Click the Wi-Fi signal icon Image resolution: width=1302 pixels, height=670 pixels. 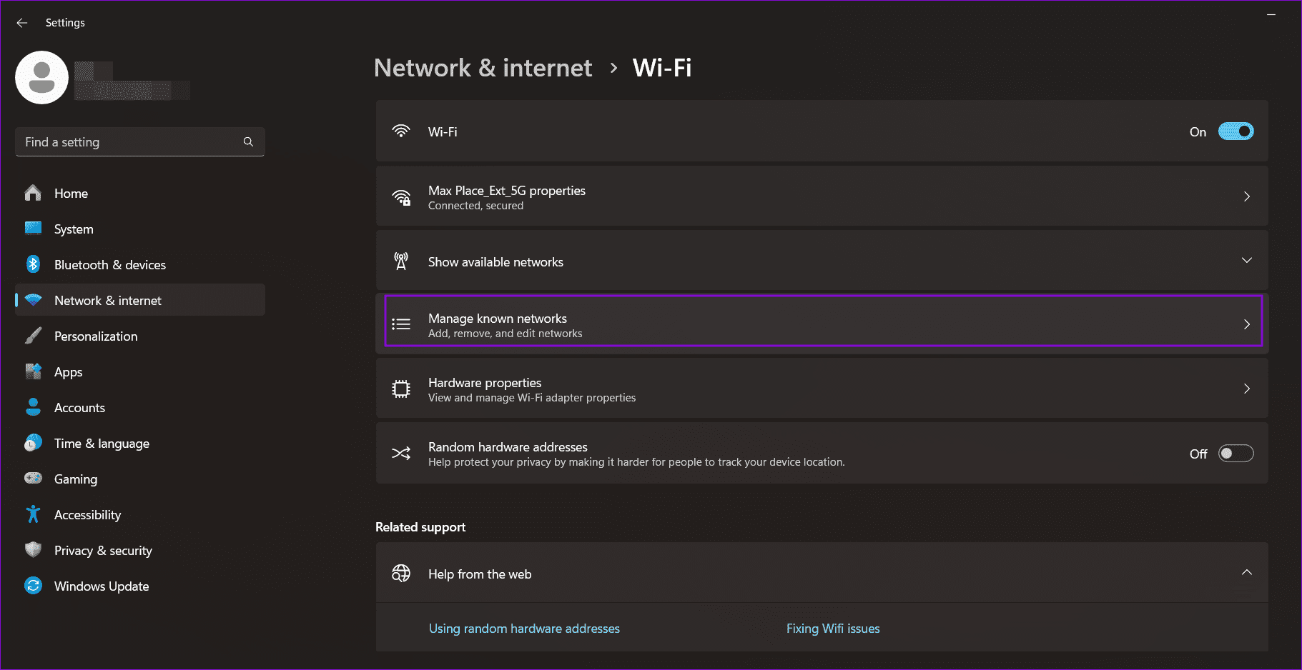(x=401, y=131)
